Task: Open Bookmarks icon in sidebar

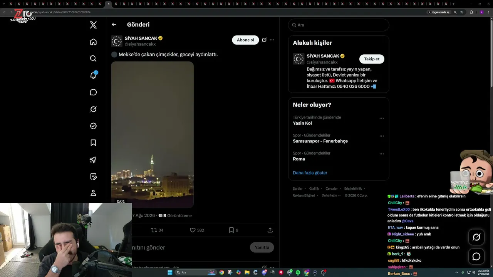Action: 93,143
